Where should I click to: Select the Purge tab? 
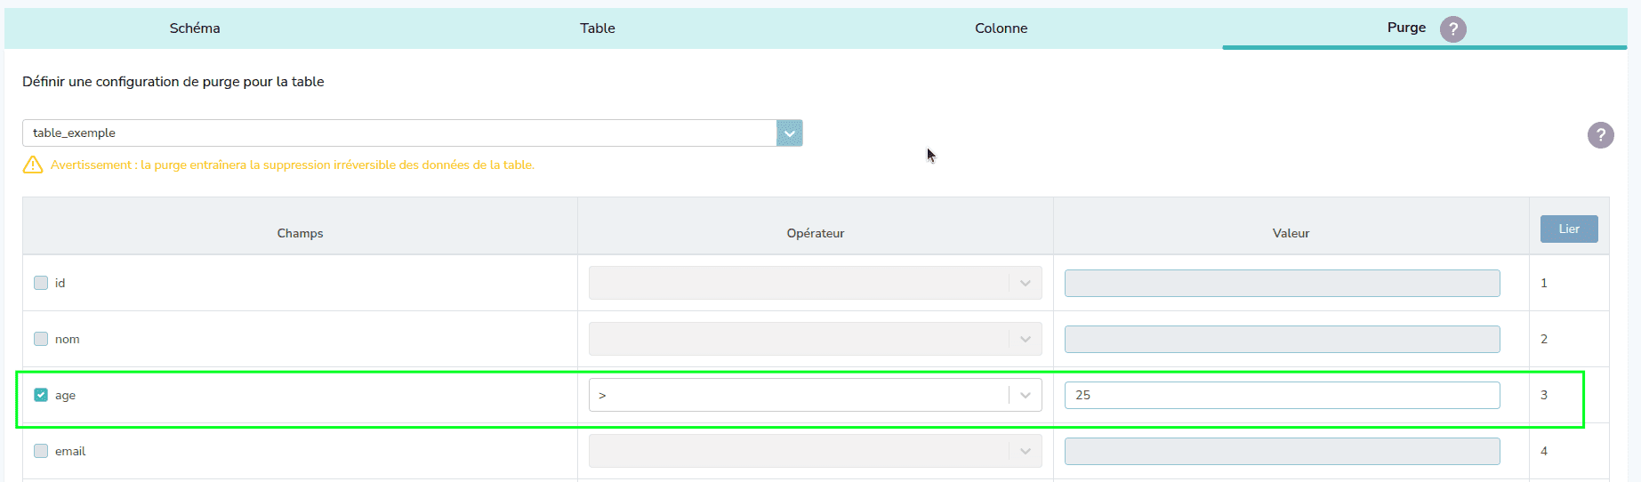pos(1405,28)
